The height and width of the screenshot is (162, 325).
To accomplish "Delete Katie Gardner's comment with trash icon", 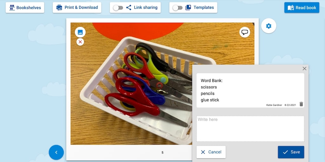I will [x=302, y=104].
